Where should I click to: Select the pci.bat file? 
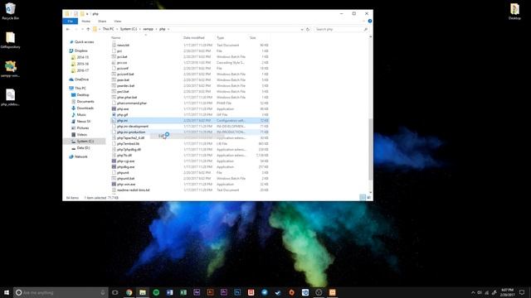pos(190,57)
